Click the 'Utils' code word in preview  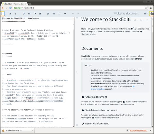click(127, 32)
